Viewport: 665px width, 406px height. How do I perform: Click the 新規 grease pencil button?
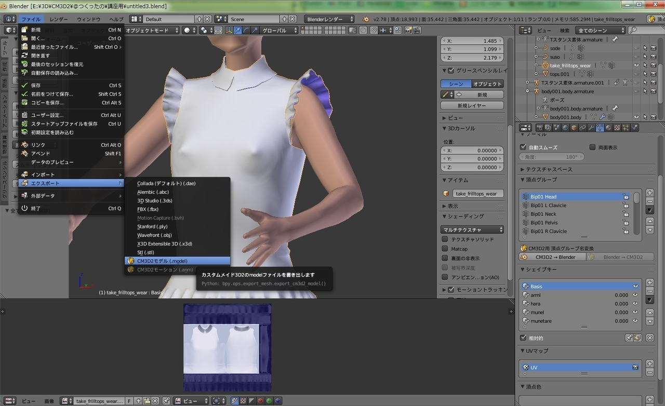click(x=479, y=94)
